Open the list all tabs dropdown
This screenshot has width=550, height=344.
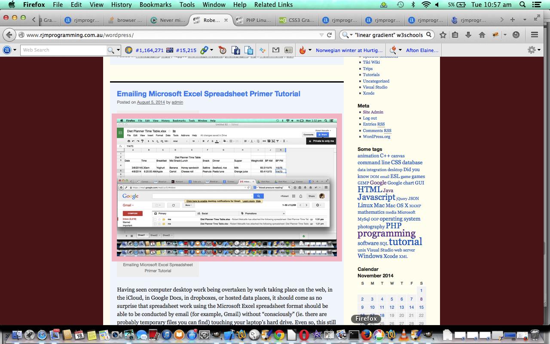pos(525,20)
